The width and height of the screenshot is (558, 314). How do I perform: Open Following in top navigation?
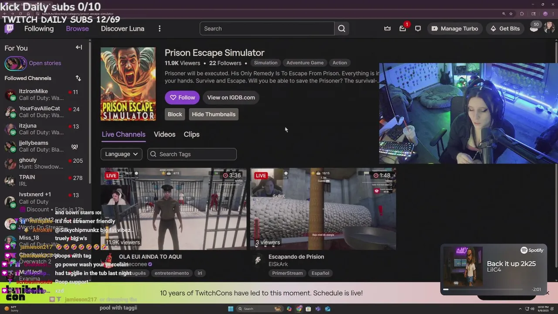(x=39, y=28)
